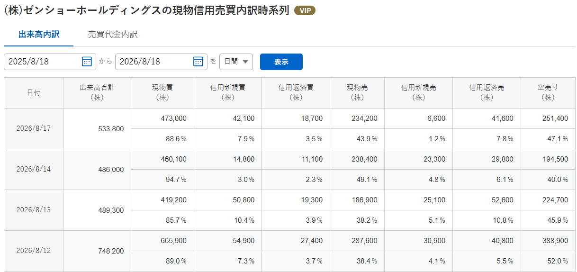Image resolution: width=577 pixels, height=272 pixels.
Task: Switch to the 出来高内訳 tab
Action: (39, 35)
